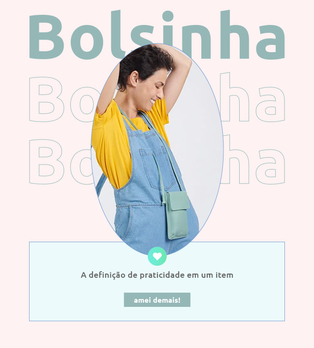Click the solid teal "Bolsinha" headline
Viewport: 314px width, 348px height.
[157, 35]
